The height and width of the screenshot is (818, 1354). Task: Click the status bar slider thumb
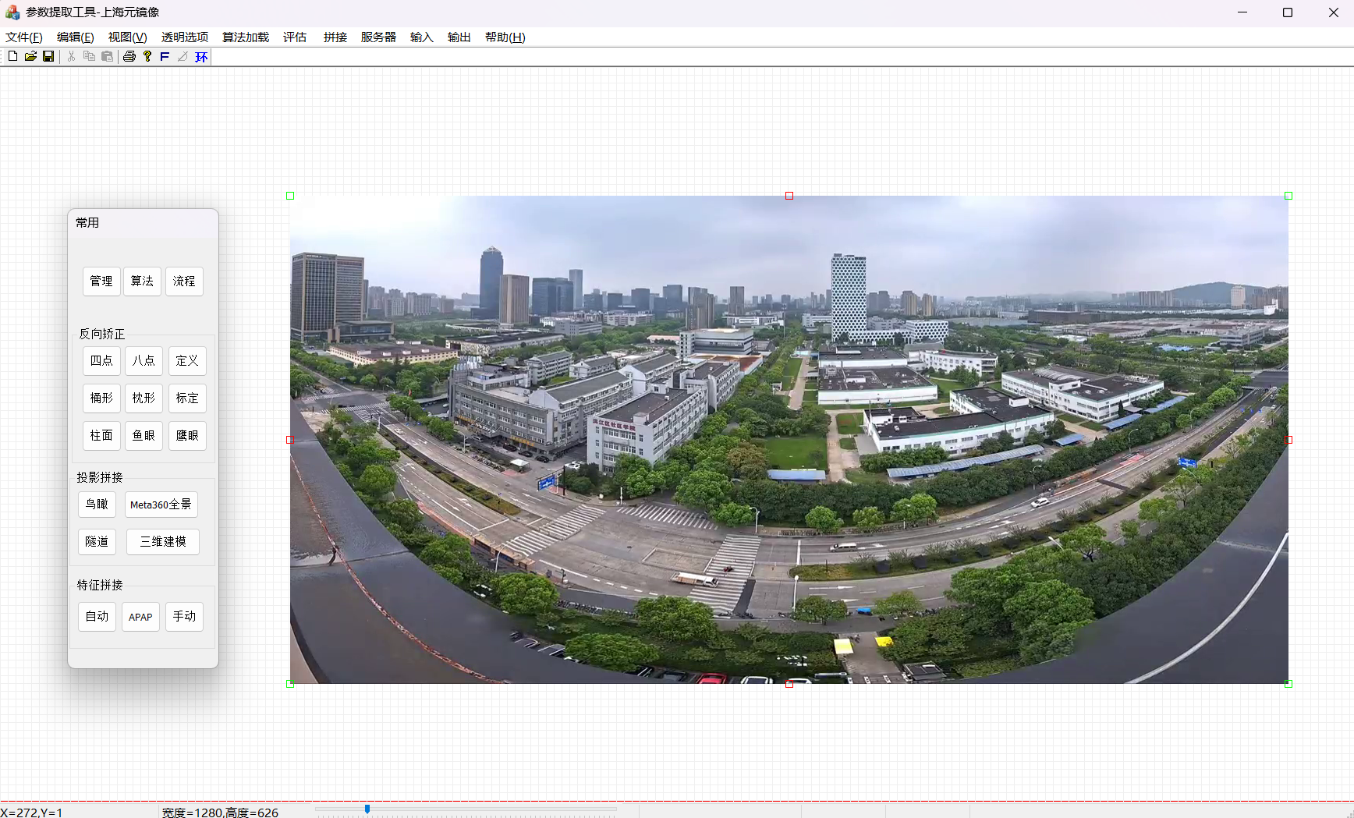pyautogui.click(x=367, y=809)
